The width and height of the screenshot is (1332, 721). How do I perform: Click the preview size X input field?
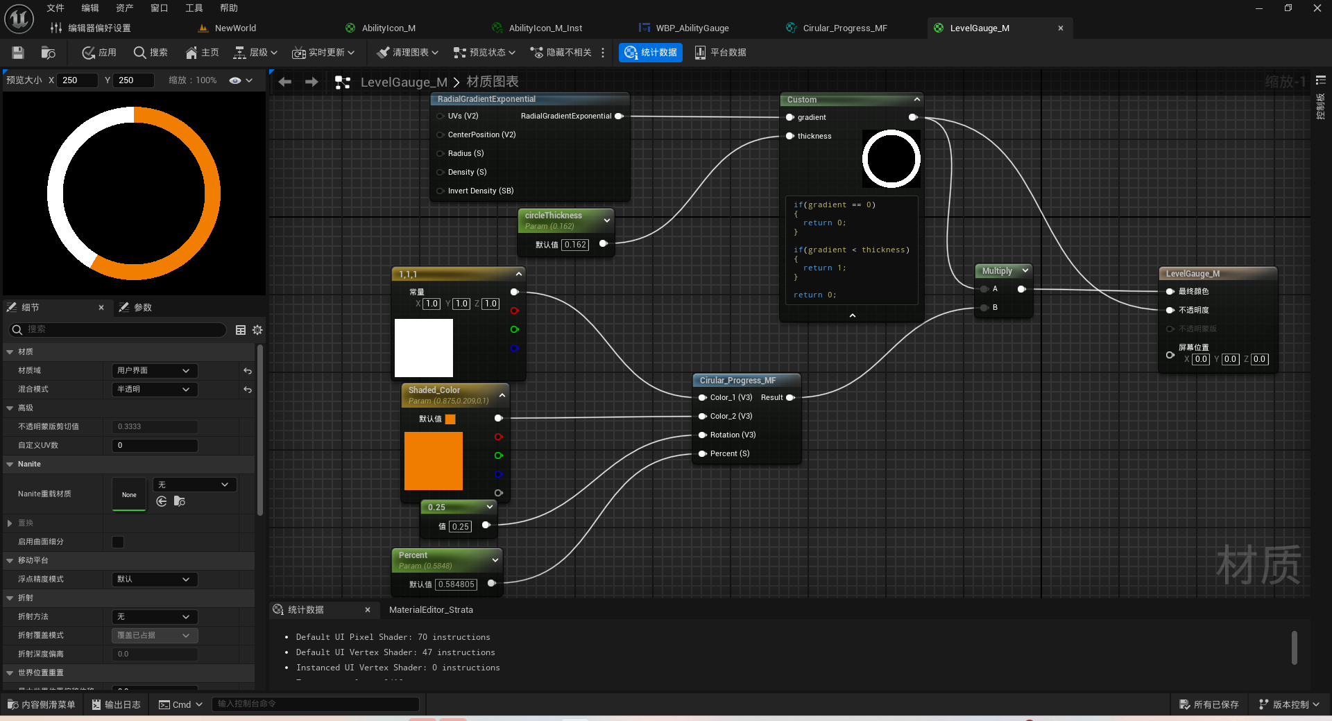(77, 80)
